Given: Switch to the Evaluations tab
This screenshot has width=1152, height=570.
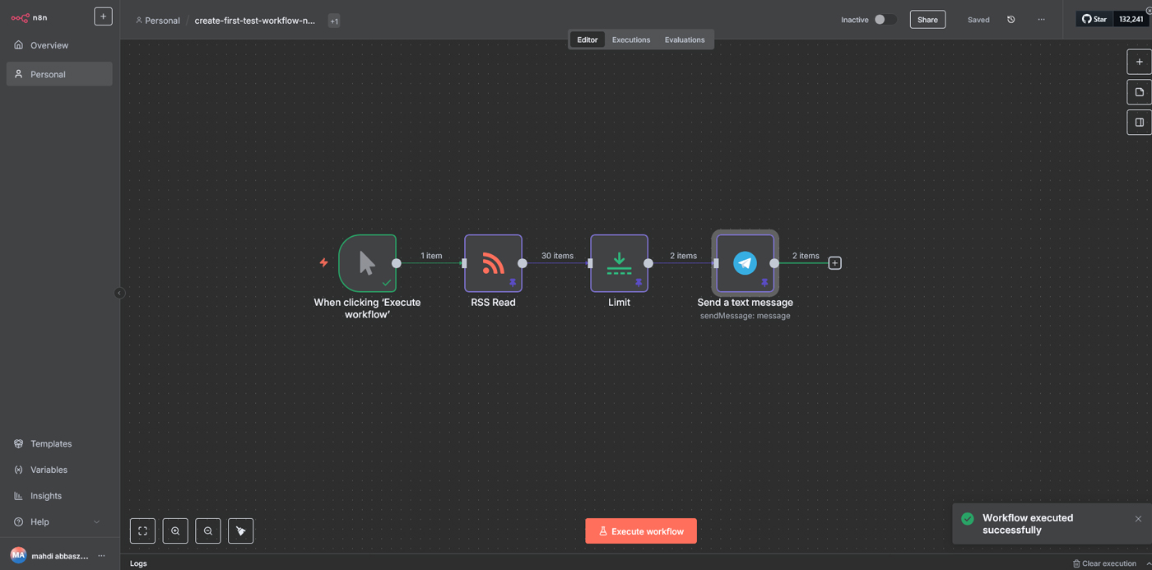Looking at the screenshot, I should tap(685, 39).
